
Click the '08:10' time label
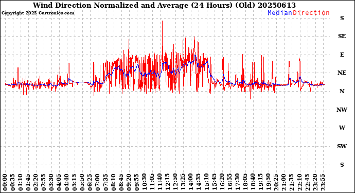113,182
